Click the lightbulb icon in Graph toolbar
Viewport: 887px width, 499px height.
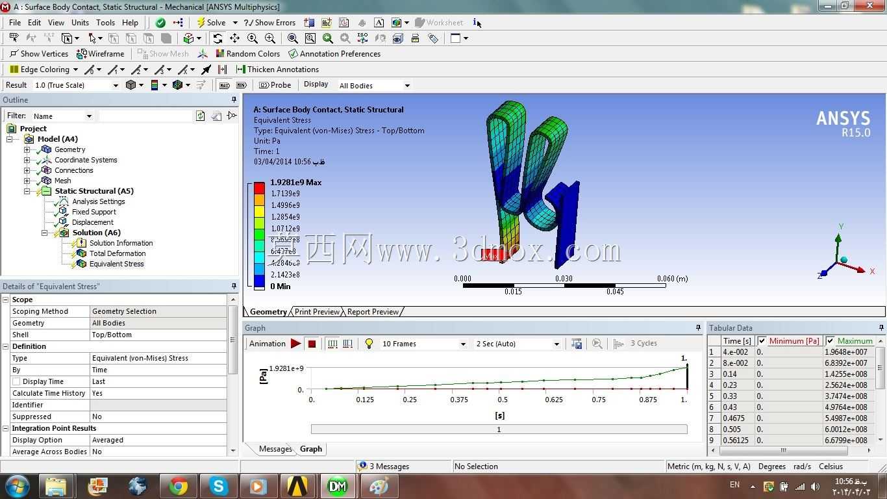(369, 344)
